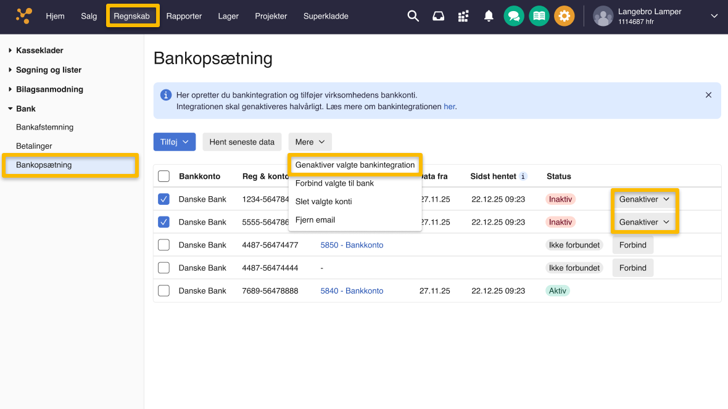Show notifications via the bell icon
The width and height of the screenshot is (728, 409).
489,16
